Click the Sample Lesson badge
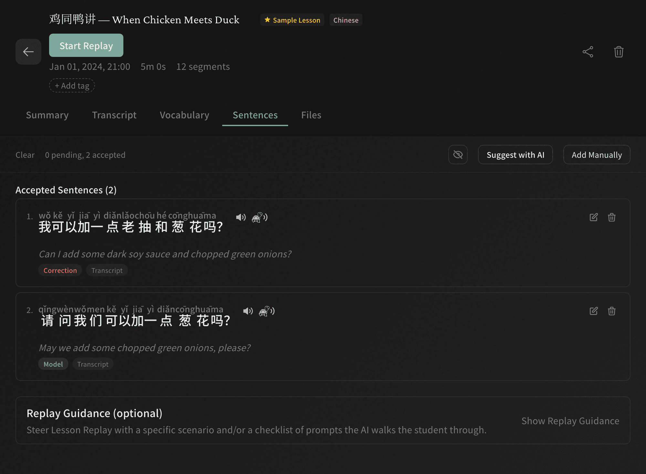The image size is (646, 474). [x=292, y=20]
